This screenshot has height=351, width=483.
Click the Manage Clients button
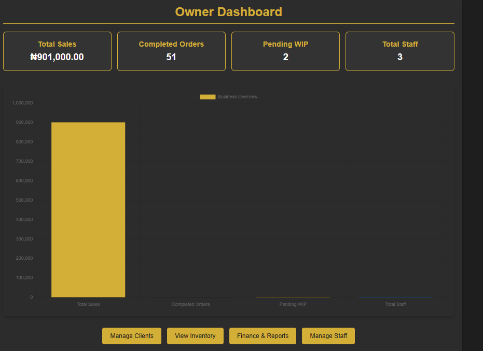[x=131, y=335]
